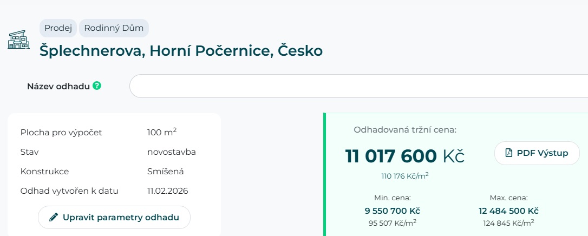Click the house building icon
The image size is (588, 236).
click(x=18, y=40)
